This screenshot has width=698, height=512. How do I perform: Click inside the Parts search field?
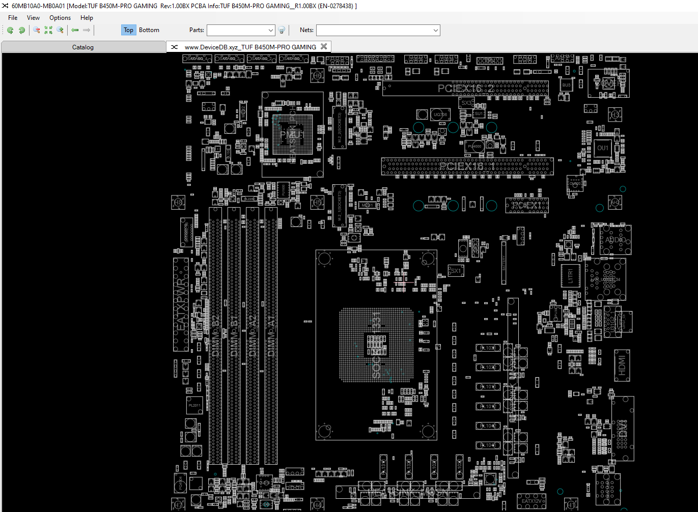point(237,31)
